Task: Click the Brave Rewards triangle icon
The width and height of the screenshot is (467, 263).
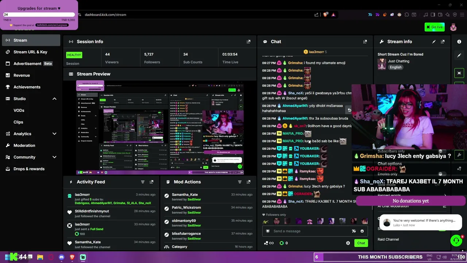Action: click(x=333, y=15)
